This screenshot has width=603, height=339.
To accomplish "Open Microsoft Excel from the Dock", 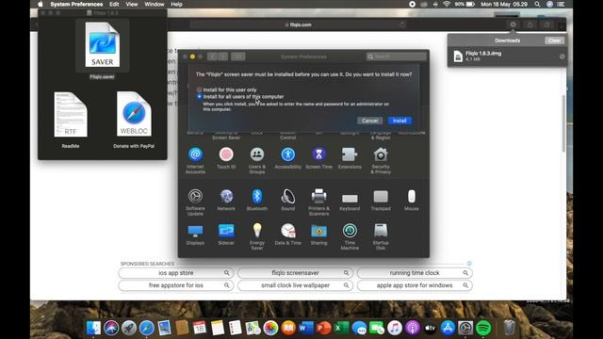I will [x=341, y=328].
